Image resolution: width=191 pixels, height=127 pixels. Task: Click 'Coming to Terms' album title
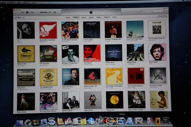(x=156, y=85)
